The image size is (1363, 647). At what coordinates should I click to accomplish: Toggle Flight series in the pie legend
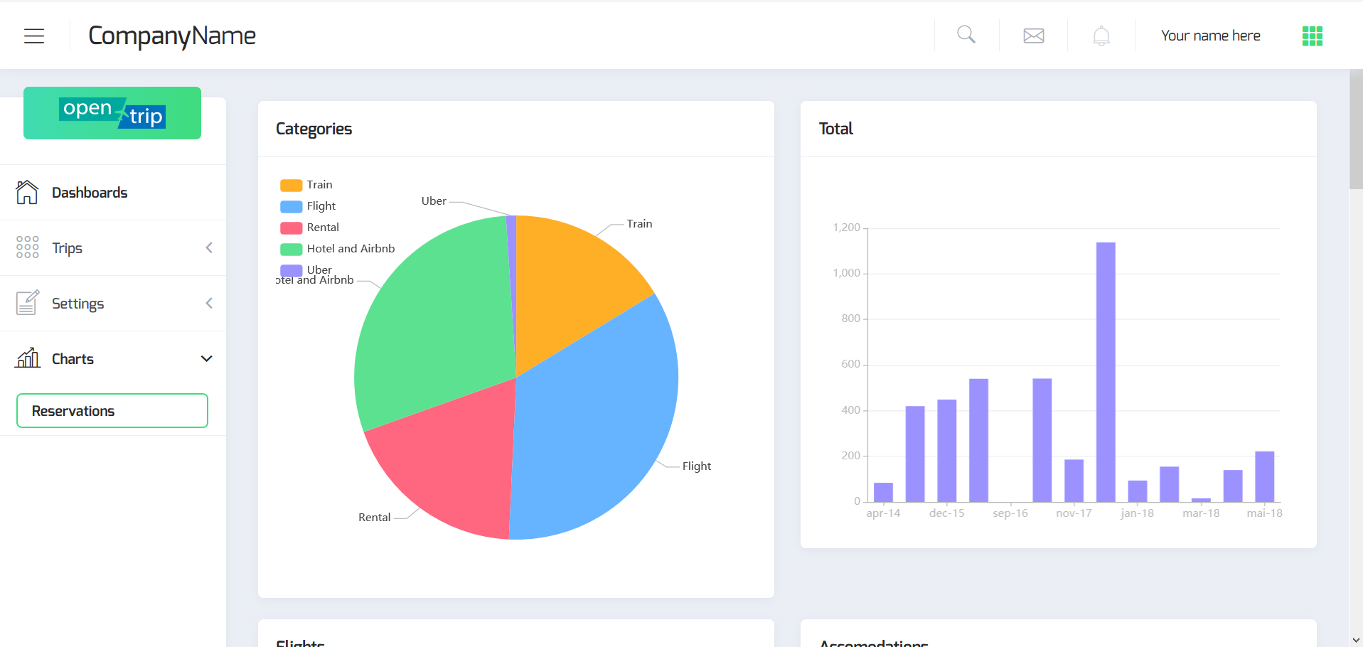(x=308, y=206)
